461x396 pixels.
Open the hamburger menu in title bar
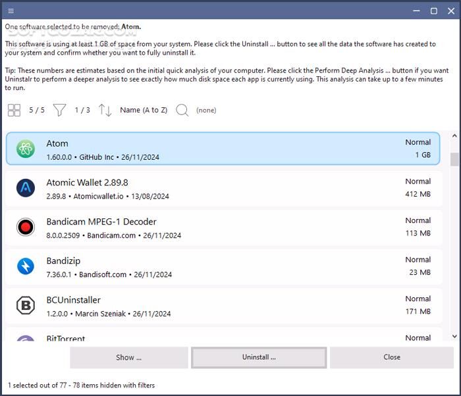pos(11,11)
